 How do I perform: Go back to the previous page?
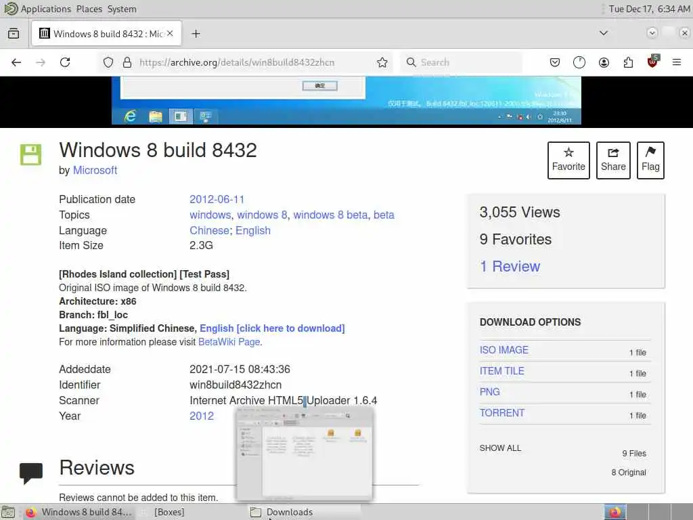coord(16,62)
